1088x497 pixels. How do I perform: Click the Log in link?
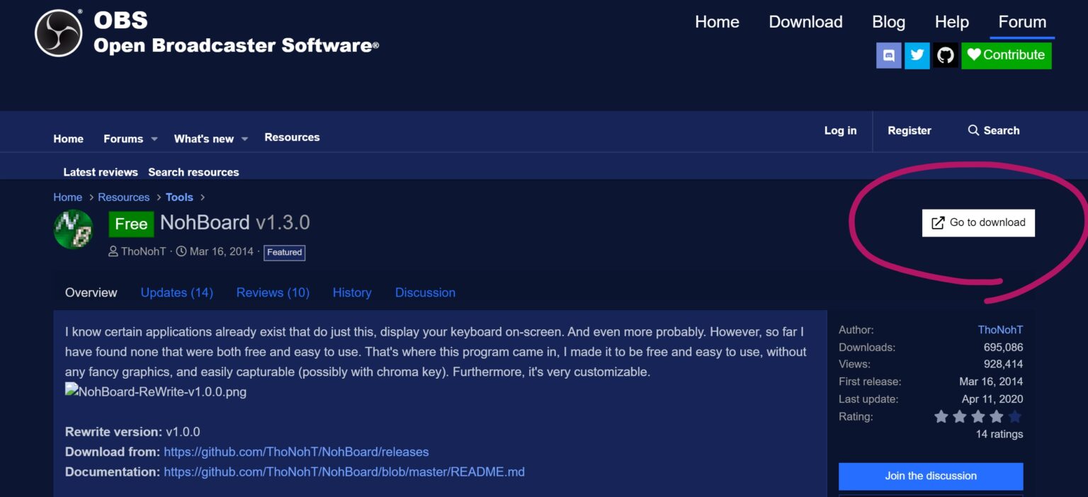pos(840,130)
